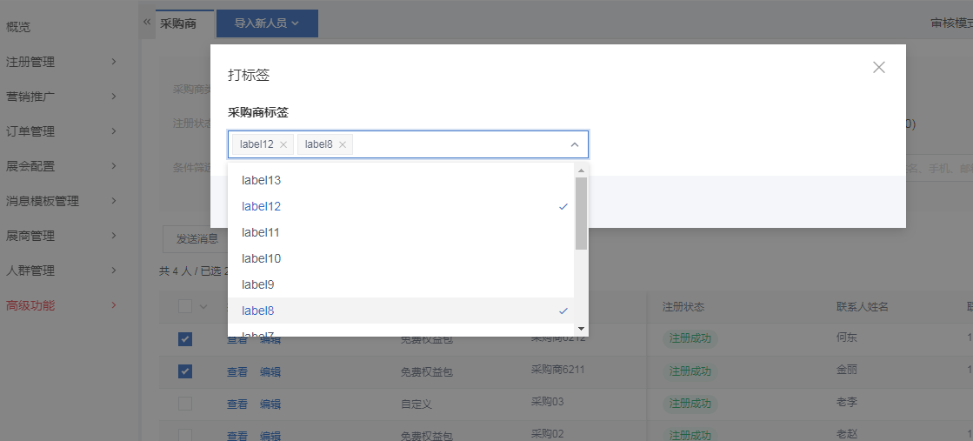Expand 订单管理 menu
This screenshot has width=973, height=441.
tap(62, 131)
